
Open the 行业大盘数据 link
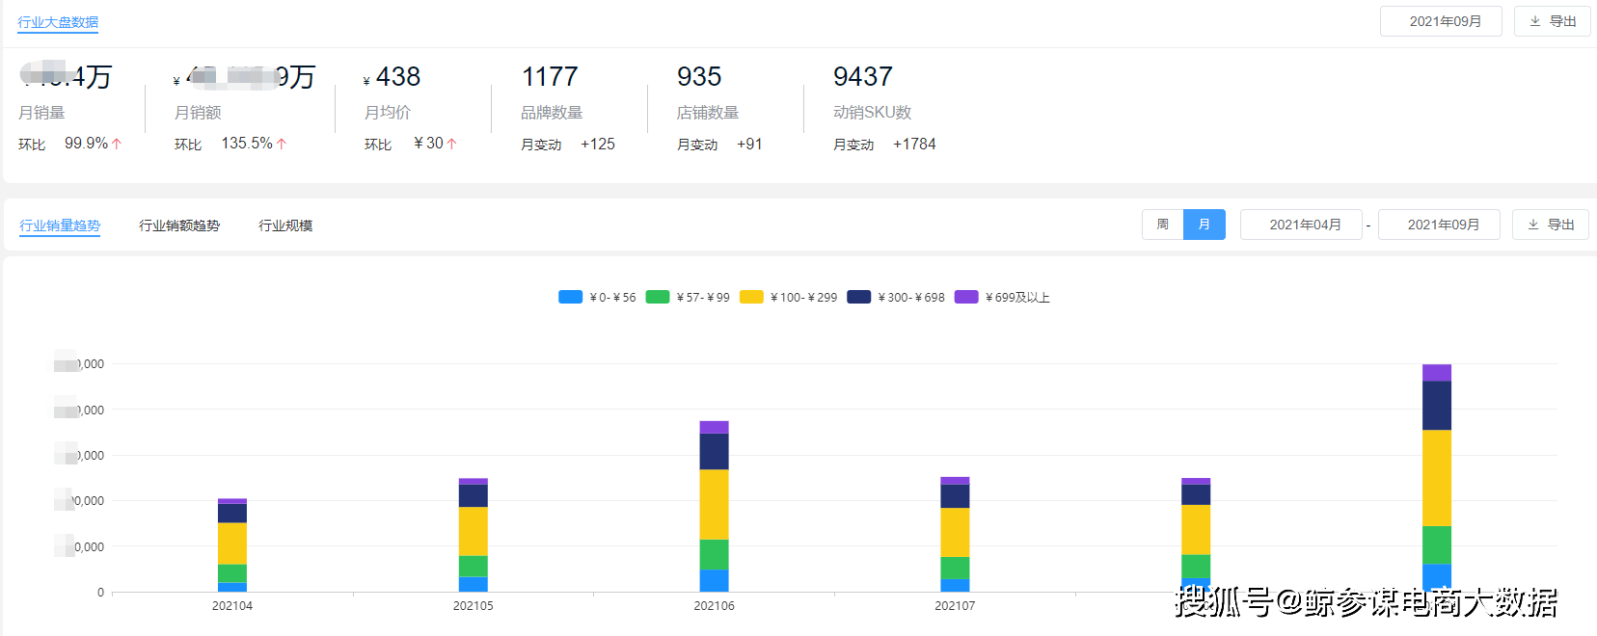coord(58,22)
